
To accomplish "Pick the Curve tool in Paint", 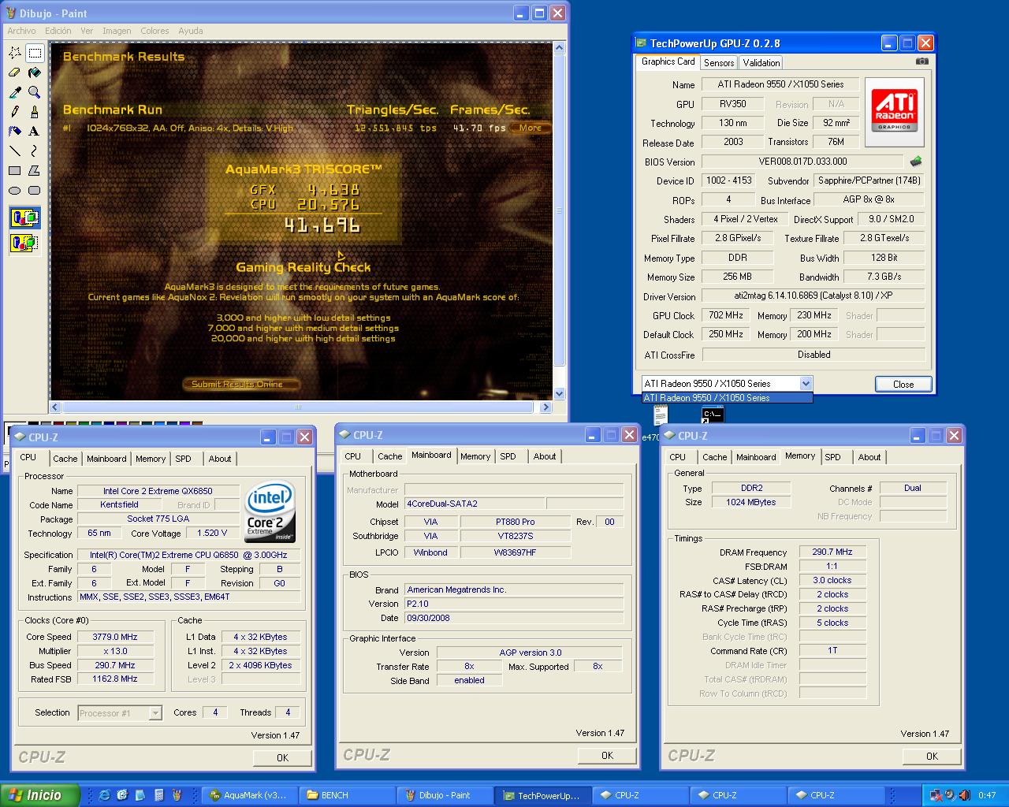I will pyautogui.click(x=35, y=151).
